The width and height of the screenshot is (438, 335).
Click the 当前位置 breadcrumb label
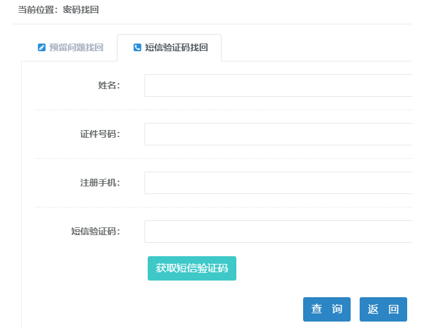click(37, 10)
